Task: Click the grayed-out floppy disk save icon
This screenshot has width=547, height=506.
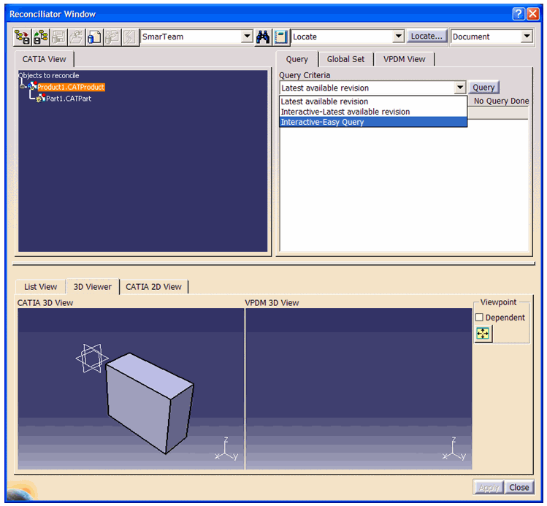Action: (x=58, y=37)
